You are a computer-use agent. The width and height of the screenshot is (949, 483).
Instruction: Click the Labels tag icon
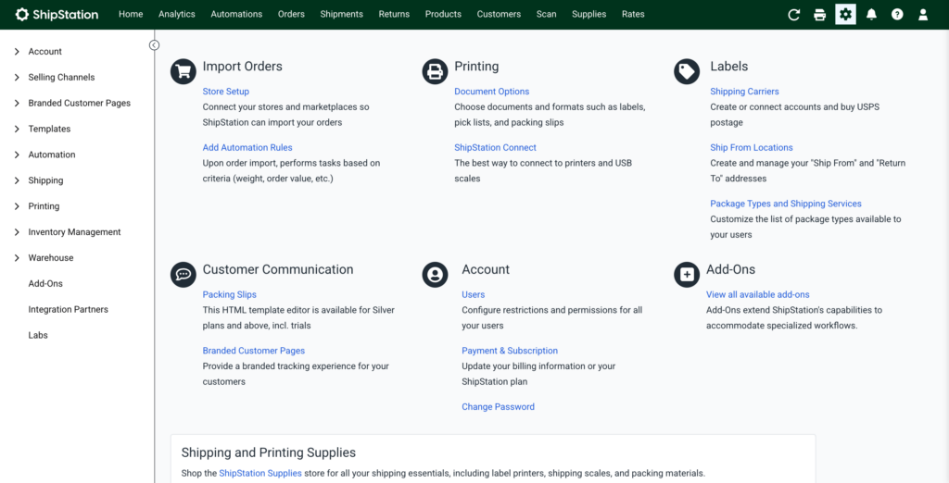pyautogui.click(x=687, y=71)
